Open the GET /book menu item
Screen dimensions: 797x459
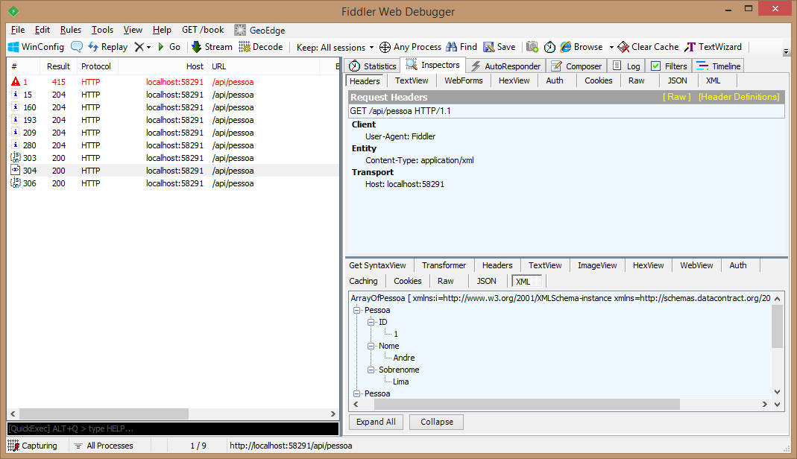coord(203,30)
